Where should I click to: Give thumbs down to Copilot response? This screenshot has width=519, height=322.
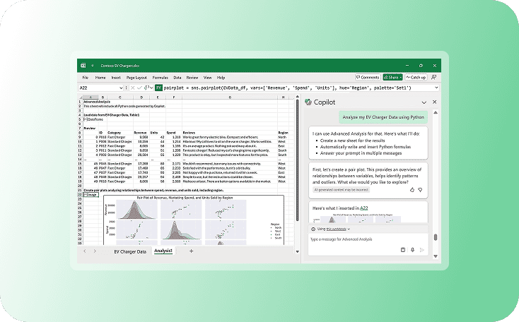(420, 190)
